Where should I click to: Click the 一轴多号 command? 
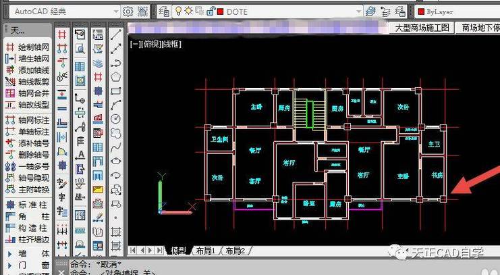tap(28, 166)
